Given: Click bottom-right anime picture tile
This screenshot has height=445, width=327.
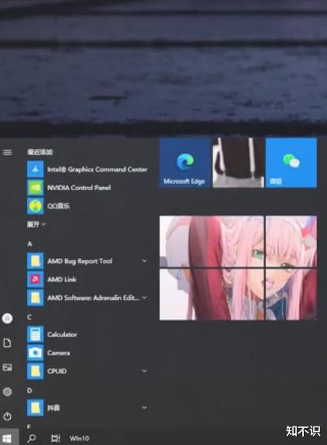Looking at the screenshot, I should (291, 294).
